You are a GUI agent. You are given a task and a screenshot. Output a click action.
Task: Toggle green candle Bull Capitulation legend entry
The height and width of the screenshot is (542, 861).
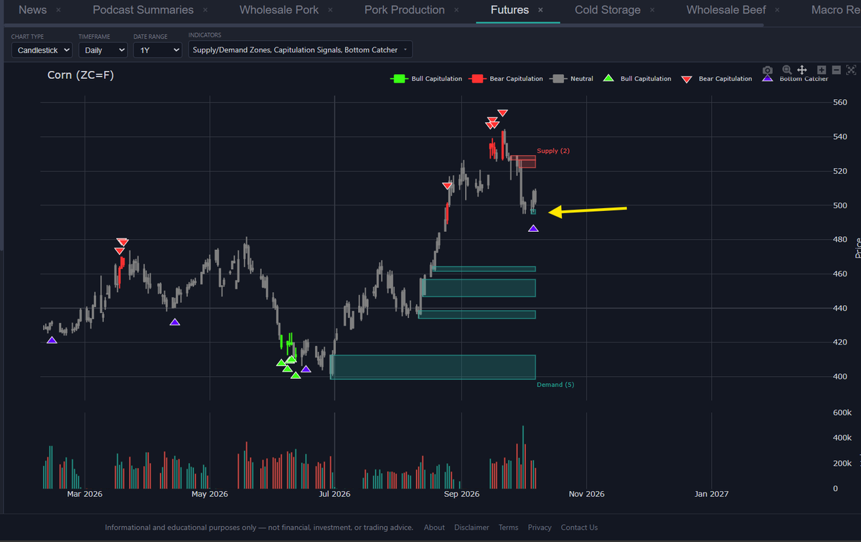pyautogui.click(x=426, y=79)
